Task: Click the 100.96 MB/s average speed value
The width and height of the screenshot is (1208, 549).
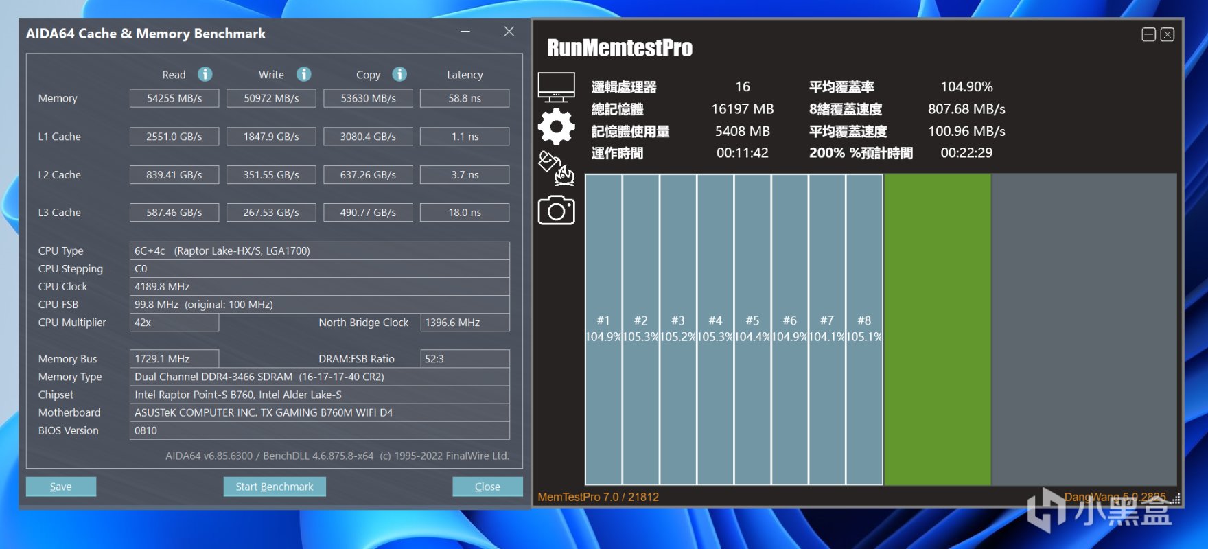Action: (966, 130)
